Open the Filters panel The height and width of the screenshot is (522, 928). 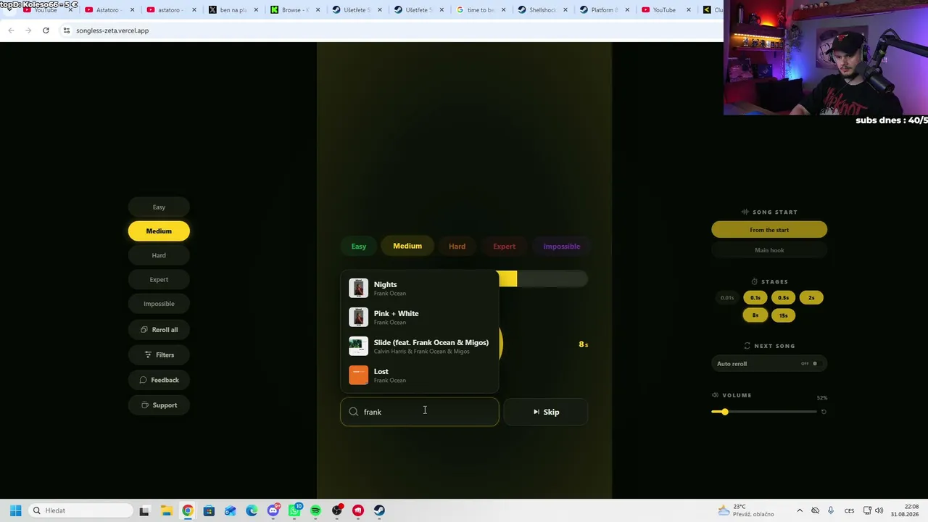pos(159,355)
